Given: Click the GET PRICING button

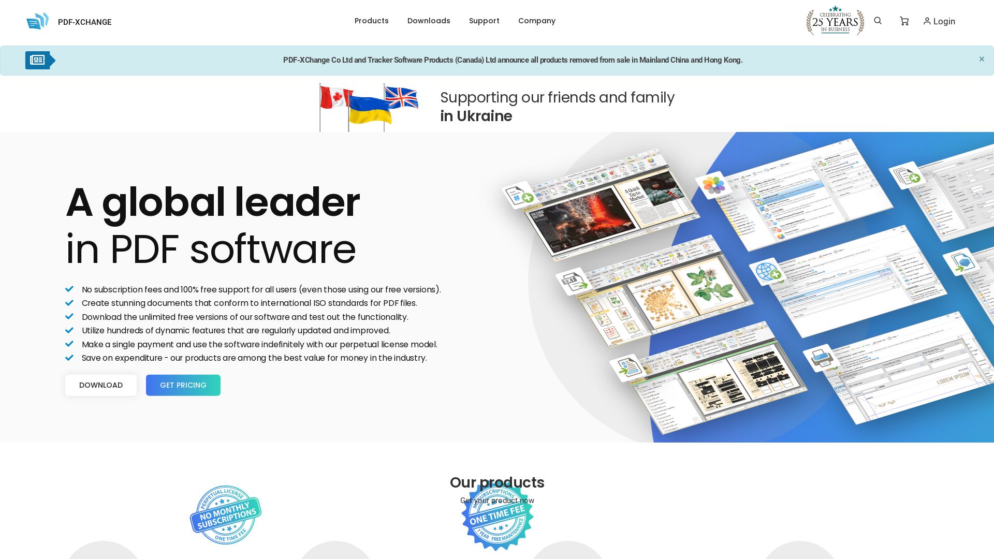Looking at the screenshot, I should (183, 385).
